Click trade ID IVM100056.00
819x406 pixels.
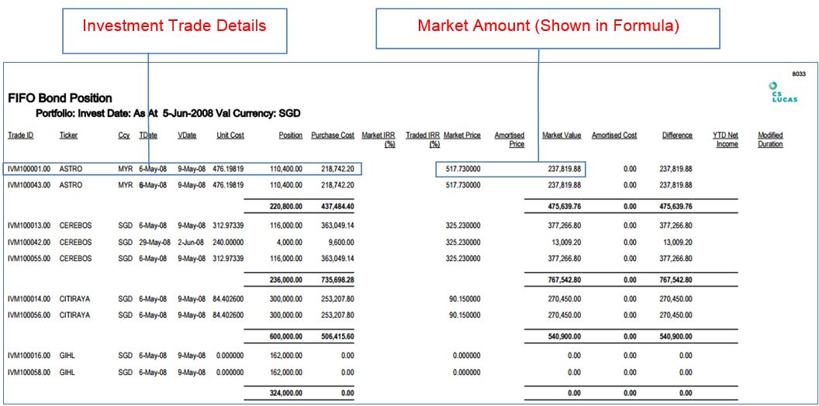pos(29,315)
